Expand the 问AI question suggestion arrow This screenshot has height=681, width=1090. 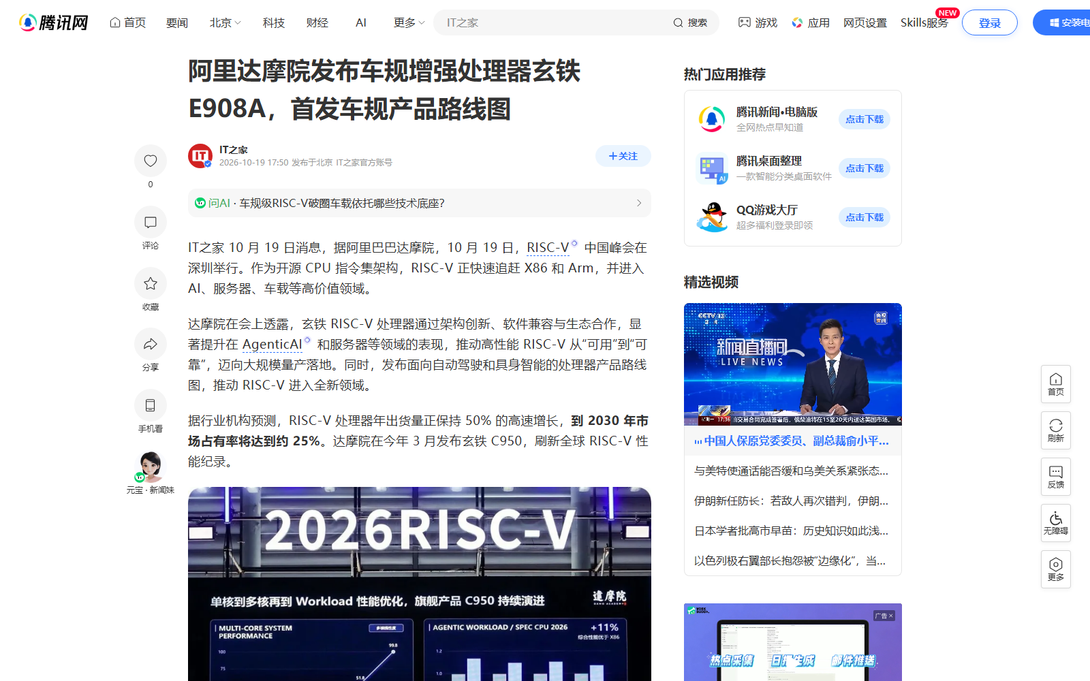coord(639,203)
